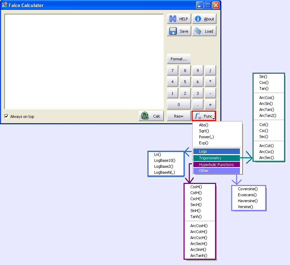Viewport: 290px width, 265px height.
Task: Expand the Trigonometry submenu
Action: click(x=216, y=158)
